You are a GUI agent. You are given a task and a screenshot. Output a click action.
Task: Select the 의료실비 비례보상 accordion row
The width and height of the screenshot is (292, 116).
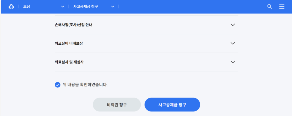147,43
